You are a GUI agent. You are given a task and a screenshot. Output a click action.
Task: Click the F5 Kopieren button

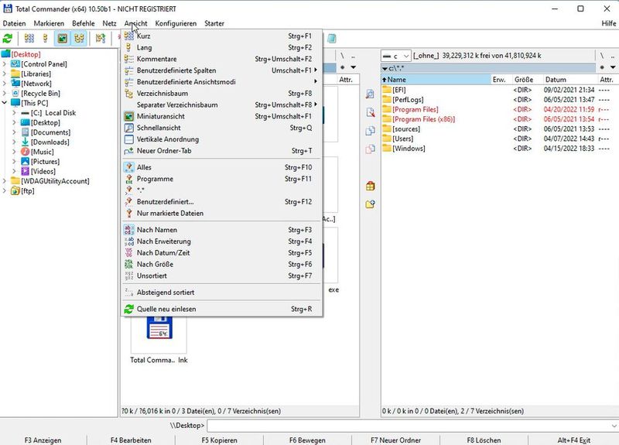click(220, 440)
